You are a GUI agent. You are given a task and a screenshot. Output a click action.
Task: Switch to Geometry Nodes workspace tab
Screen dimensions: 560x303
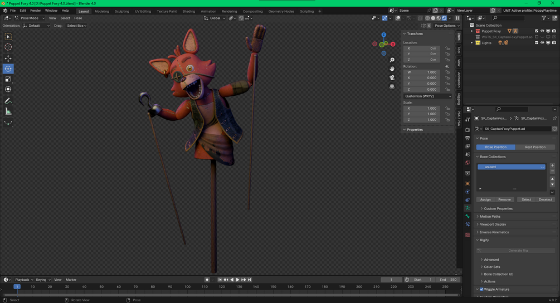[x=281, y=12]
